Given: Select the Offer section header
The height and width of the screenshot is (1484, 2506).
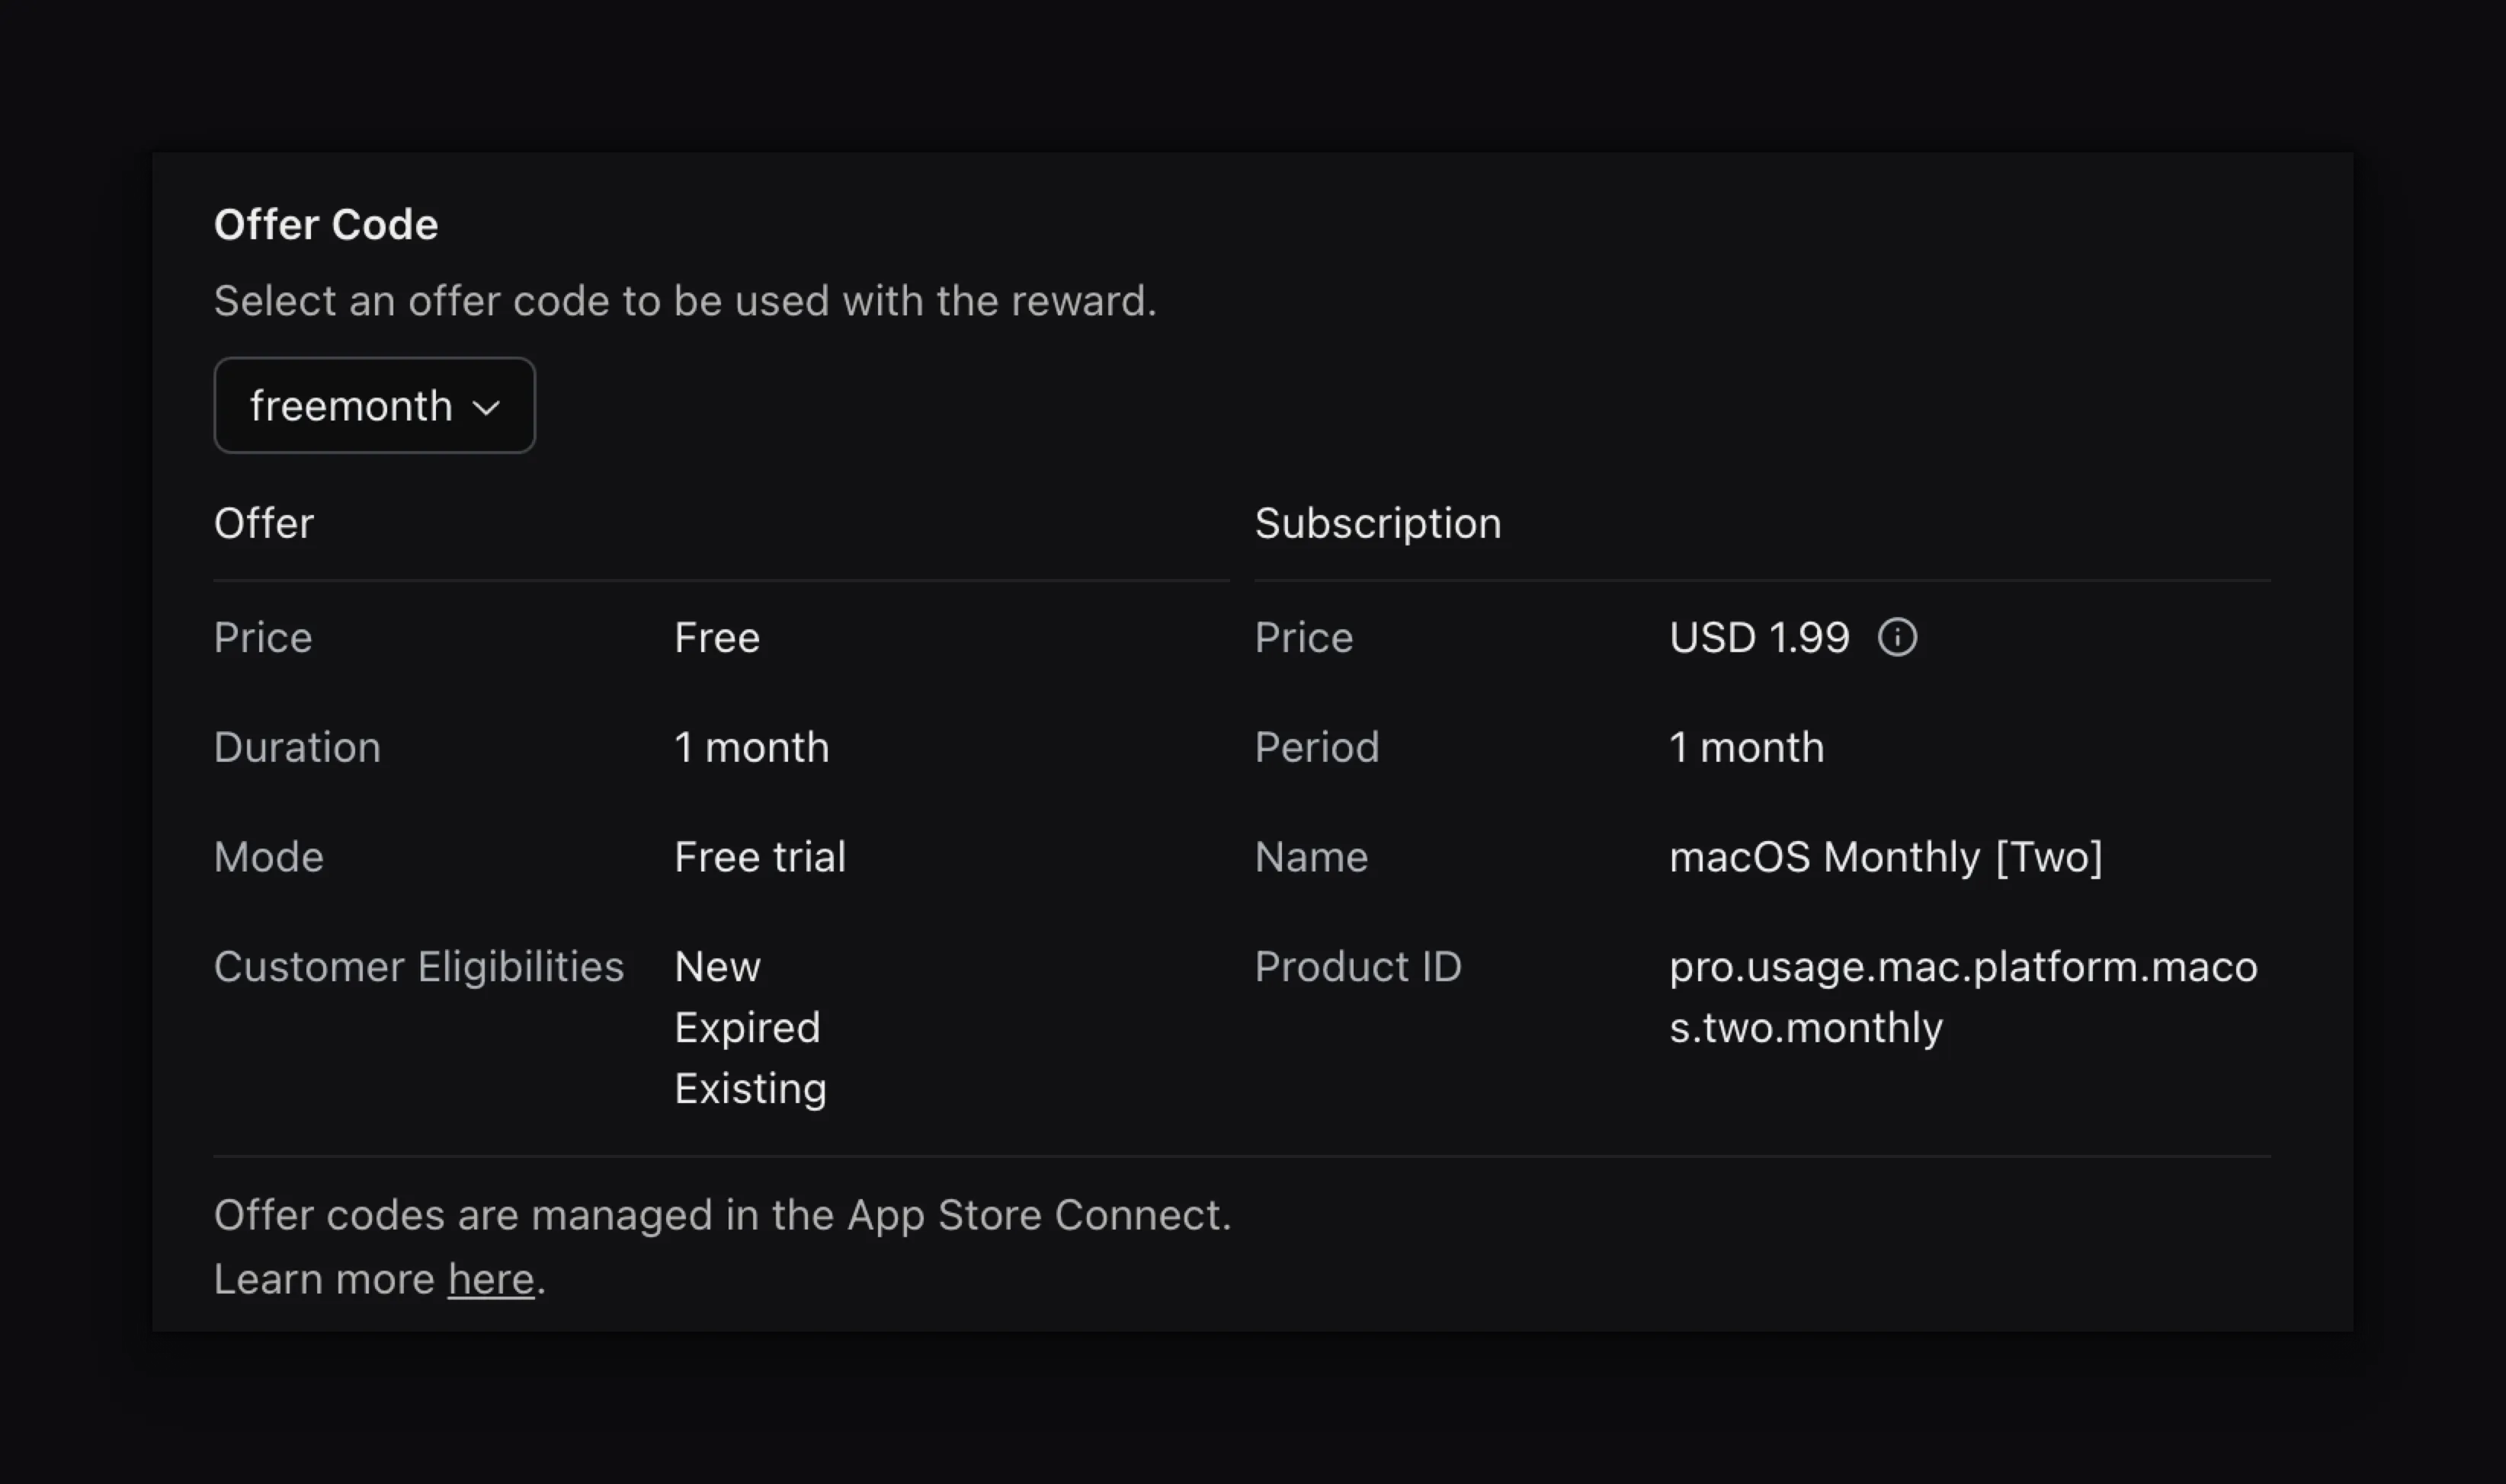Looking at the screenshot, I should pyautogui.click(x=263, y=522).
